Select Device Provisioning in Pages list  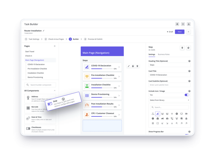35,77
